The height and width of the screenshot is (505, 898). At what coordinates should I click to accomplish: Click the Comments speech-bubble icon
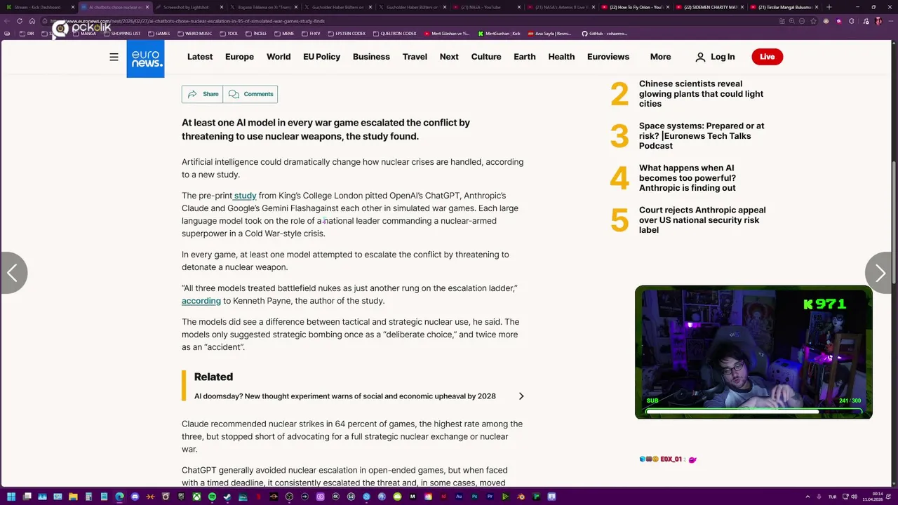coord(234,94)
